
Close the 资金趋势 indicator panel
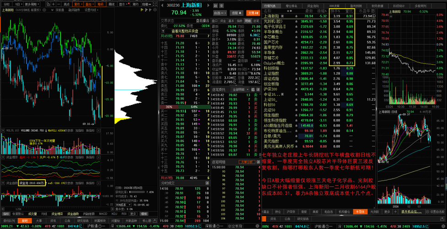coord(99,183)
